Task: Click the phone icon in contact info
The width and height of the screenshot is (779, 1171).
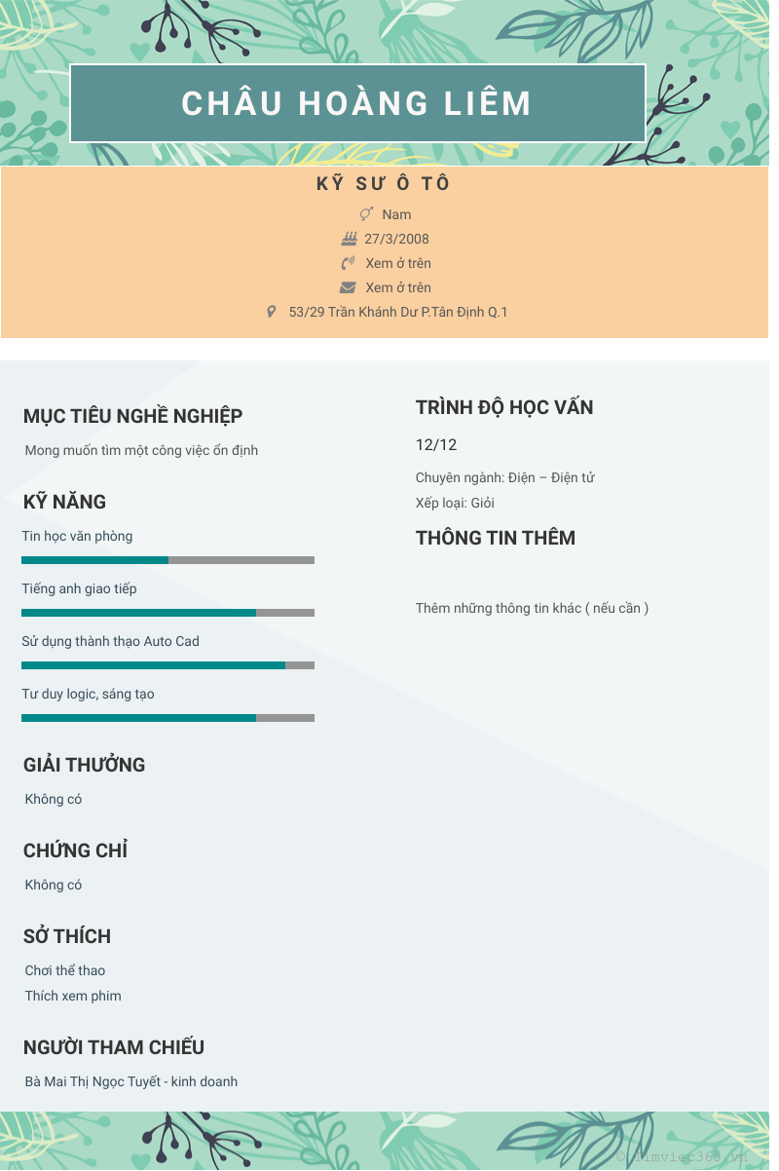Action: point(348,263)
